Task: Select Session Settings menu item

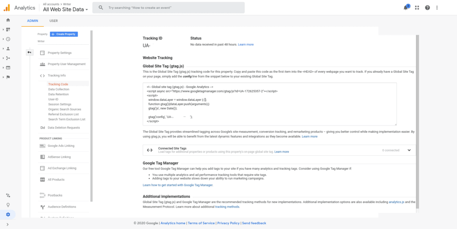Action: [x=59, y=104]
